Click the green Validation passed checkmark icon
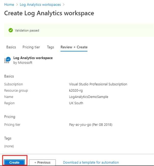 click(11, 30)
